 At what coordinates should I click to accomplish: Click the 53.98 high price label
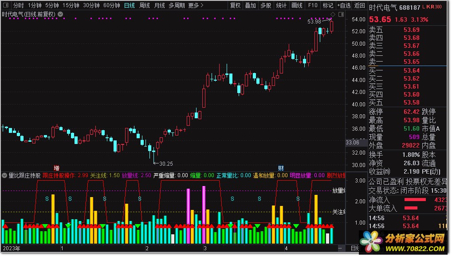pyautogui.click(x=314, y=21)
